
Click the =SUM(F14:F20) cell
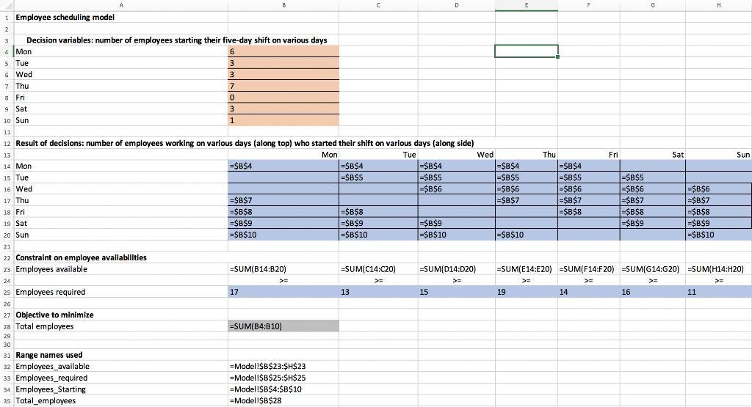pos(588,269)
